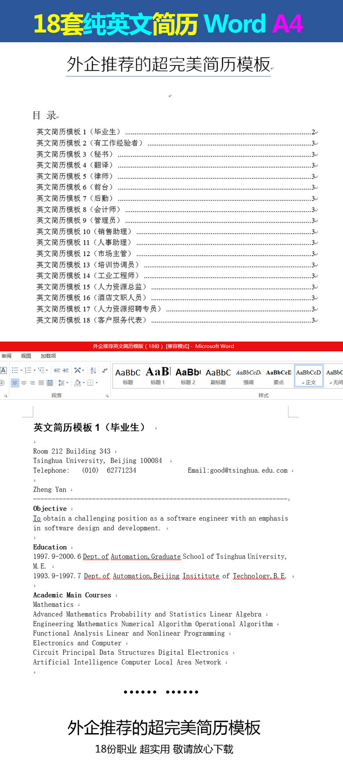Open contents entry 英文简历模板 5（律师）
Image resolution: width=343 pixels, height=771 pixels.
pyautogui.click(x=177, y=176)
